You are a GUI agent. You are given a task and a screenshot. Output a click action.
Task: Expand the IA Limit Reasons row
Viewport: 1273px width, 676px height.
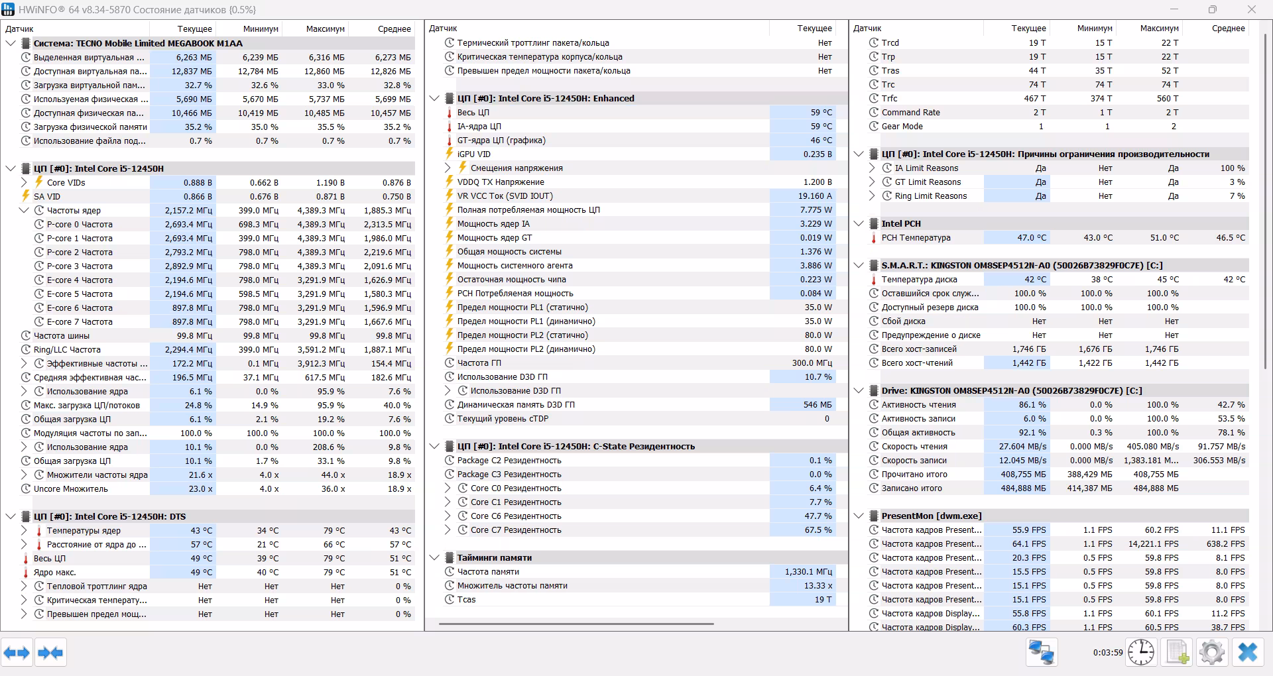coord(872,168)
